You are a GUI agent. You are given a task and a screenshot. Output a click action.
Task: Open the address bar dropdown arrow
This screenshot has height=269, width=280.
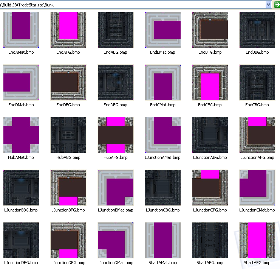[x=268, y=5]
